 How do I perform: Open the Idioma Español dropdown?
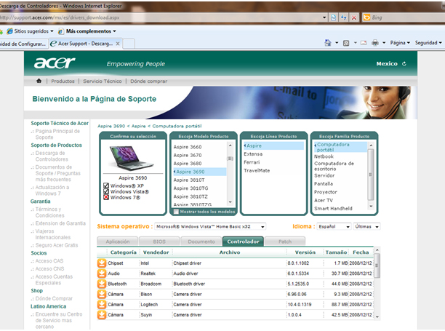[334, 226]
